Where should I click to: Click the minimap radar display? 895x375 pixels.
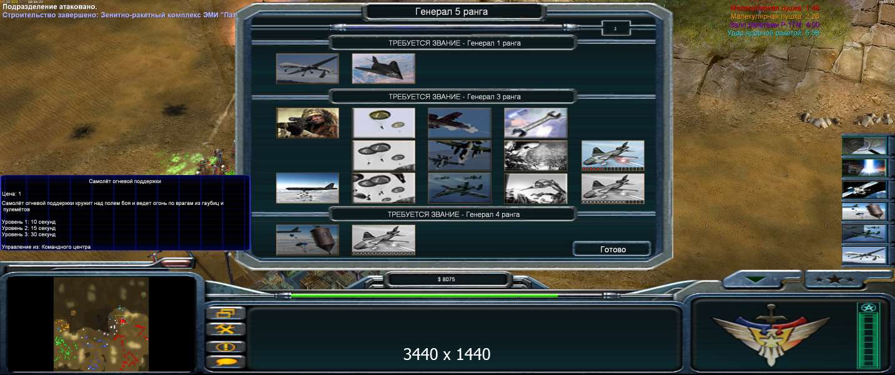pyautogui.click(x=101, y=324)
